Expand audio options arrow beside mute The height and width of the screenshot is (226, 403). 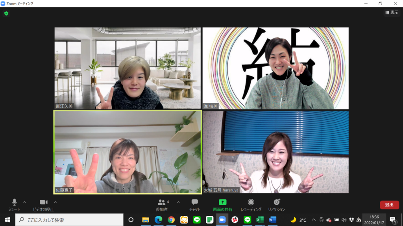pos(24,202)
